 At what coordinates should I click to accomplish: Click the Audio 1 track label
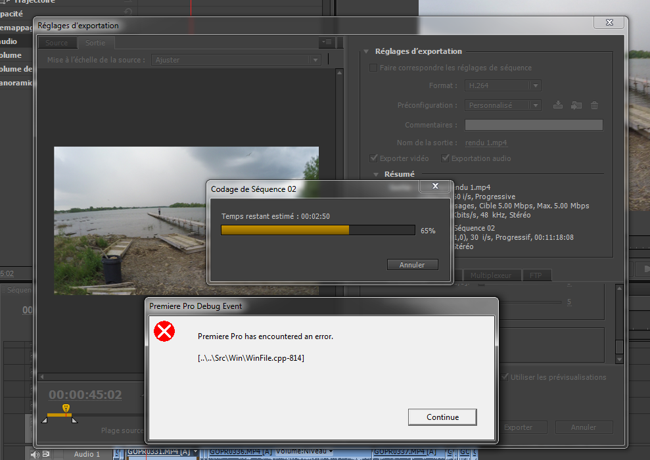point(87,454)
